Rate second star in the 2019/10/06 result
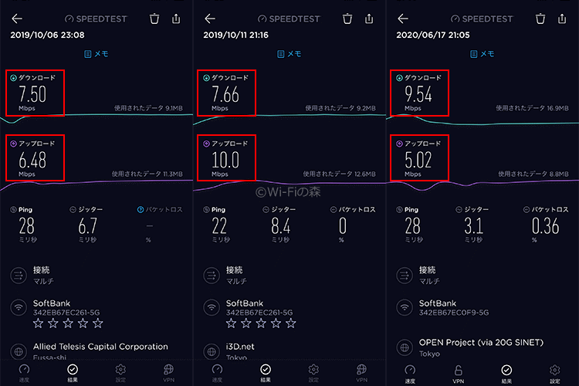The image size is (579, 386). coord(53,323)
